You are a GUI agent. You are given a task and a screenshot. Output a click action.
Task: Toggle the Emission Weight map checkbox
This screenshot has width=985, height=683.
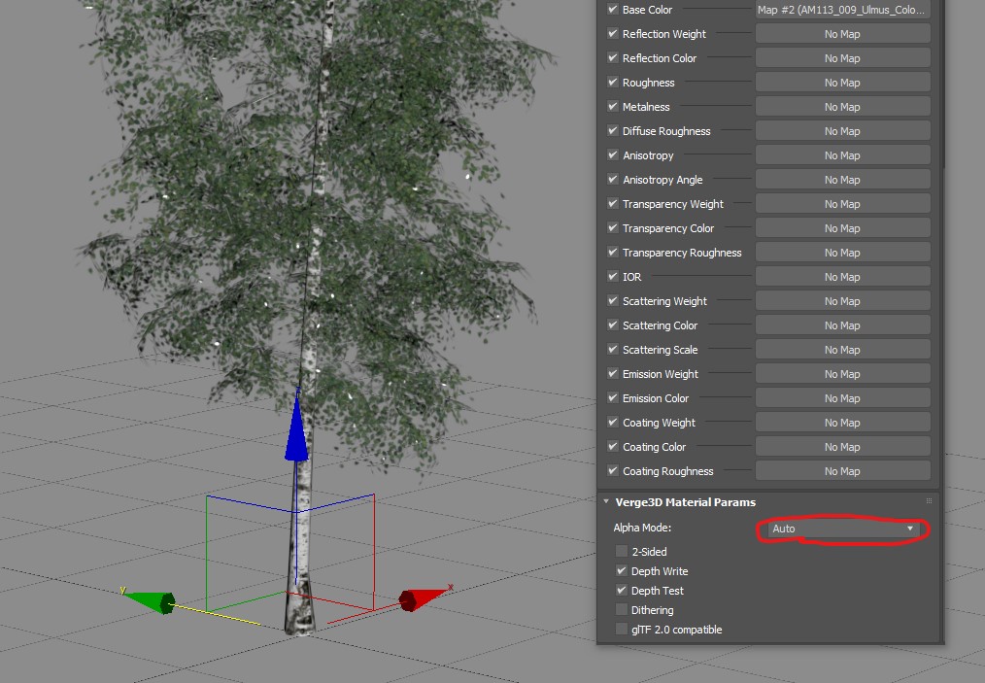tap(613, 374)
